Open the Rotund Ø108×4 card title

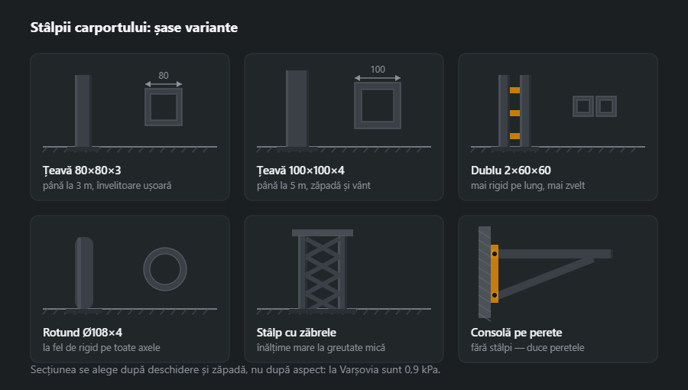point(83,333)
